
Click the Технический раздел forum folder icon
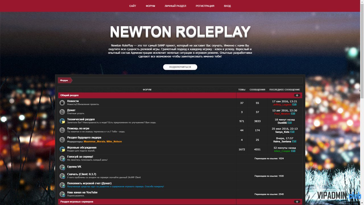pyautogui.click(x=62, y=121)
